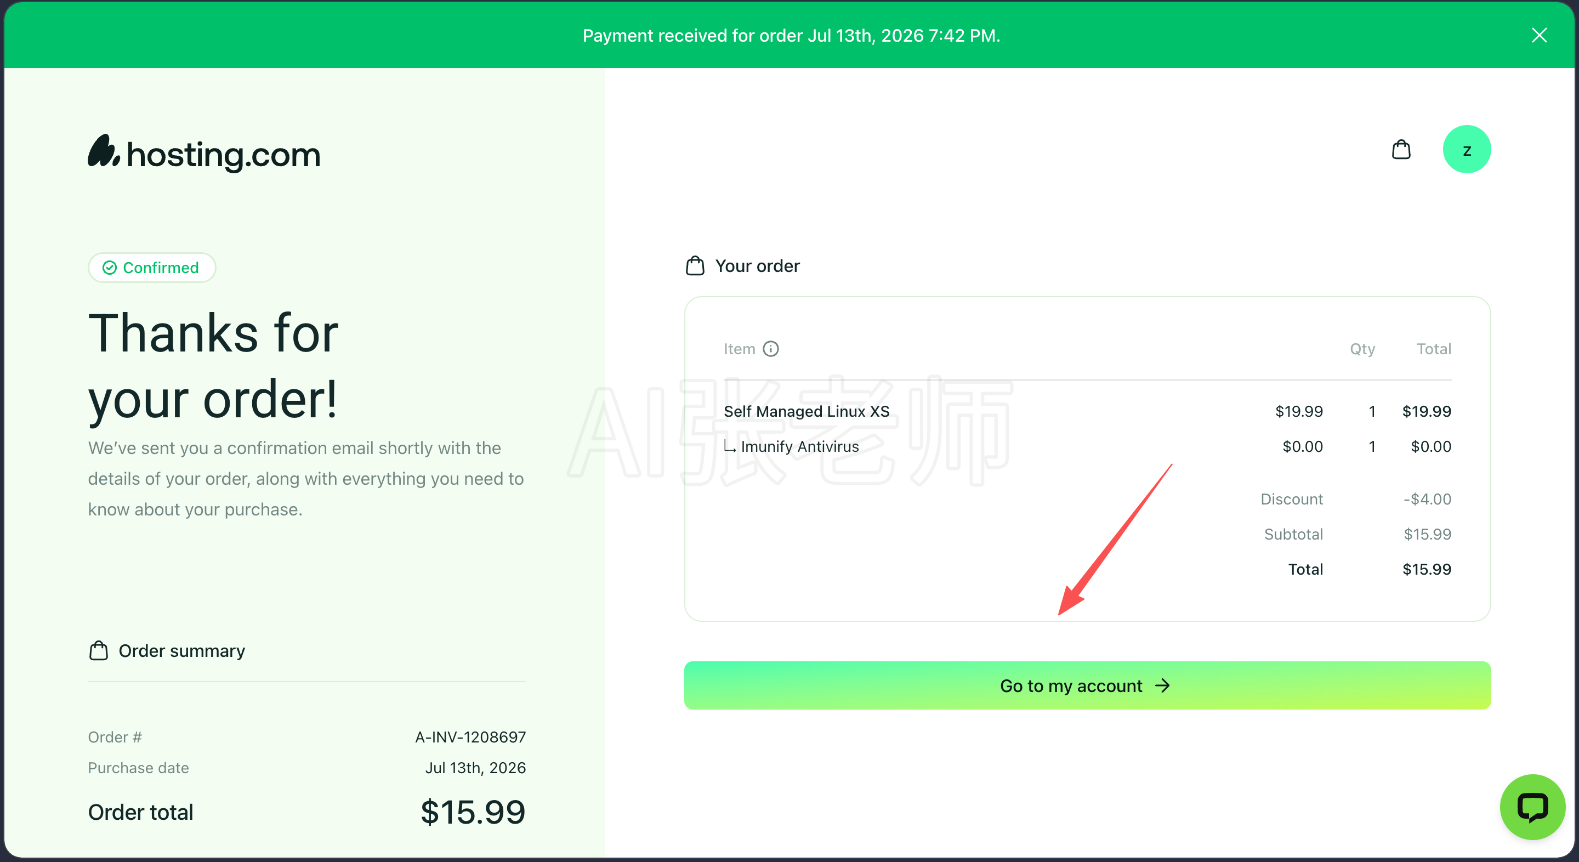Image resolution: width=1579 pixels, height=862 pixels.
Task: Click the Discount row value -$4.00
Action: pos(1427,499)
